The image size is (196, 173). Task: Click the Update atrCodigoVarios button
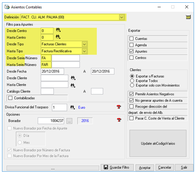pos(158,143)
